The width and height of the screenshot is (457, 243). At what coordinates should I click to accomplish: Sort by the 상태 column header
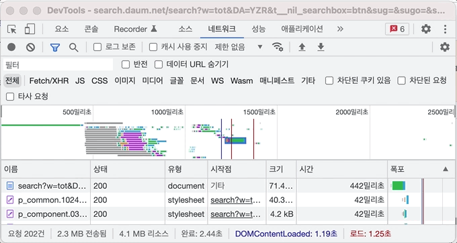128,169
